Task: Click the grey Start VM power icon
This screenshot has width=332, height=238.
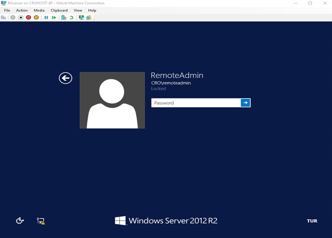Action: point(13,18)
